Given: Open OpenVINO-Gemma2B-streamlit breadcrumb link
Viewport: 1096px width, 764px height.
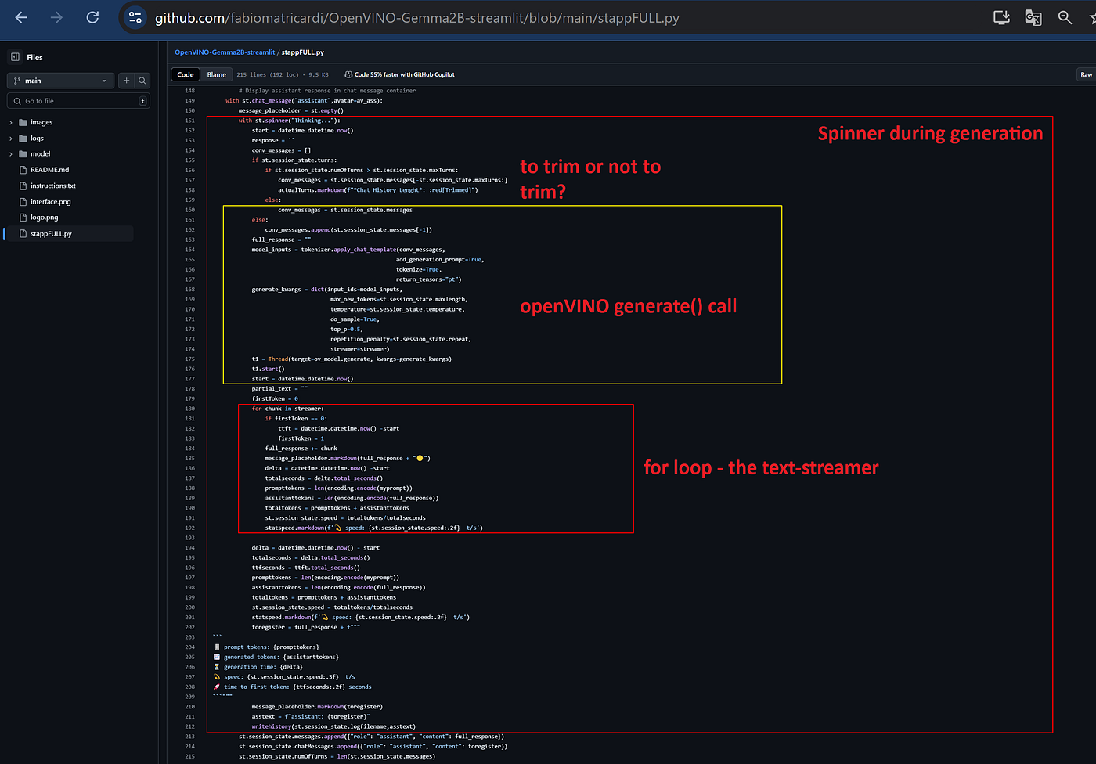Looking at the screenshot, I should tap(225, 52).
